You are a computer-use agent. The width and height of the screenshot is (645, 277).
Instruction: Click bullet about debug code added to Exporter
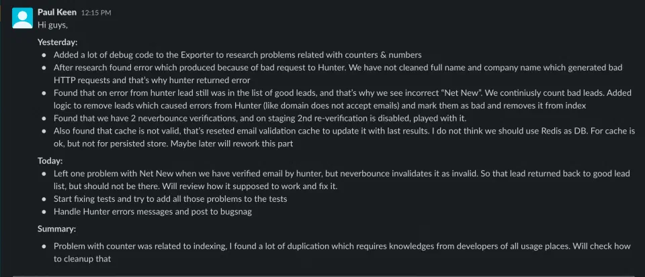coord(237,54)
